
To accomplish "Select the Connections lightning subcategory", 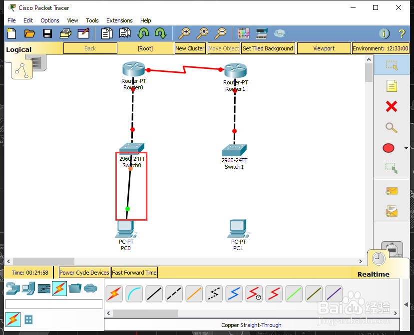I will (x=13, y=320).
